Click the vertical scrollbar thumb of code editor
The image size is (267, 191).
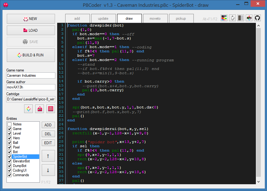(x=258, y=103)
